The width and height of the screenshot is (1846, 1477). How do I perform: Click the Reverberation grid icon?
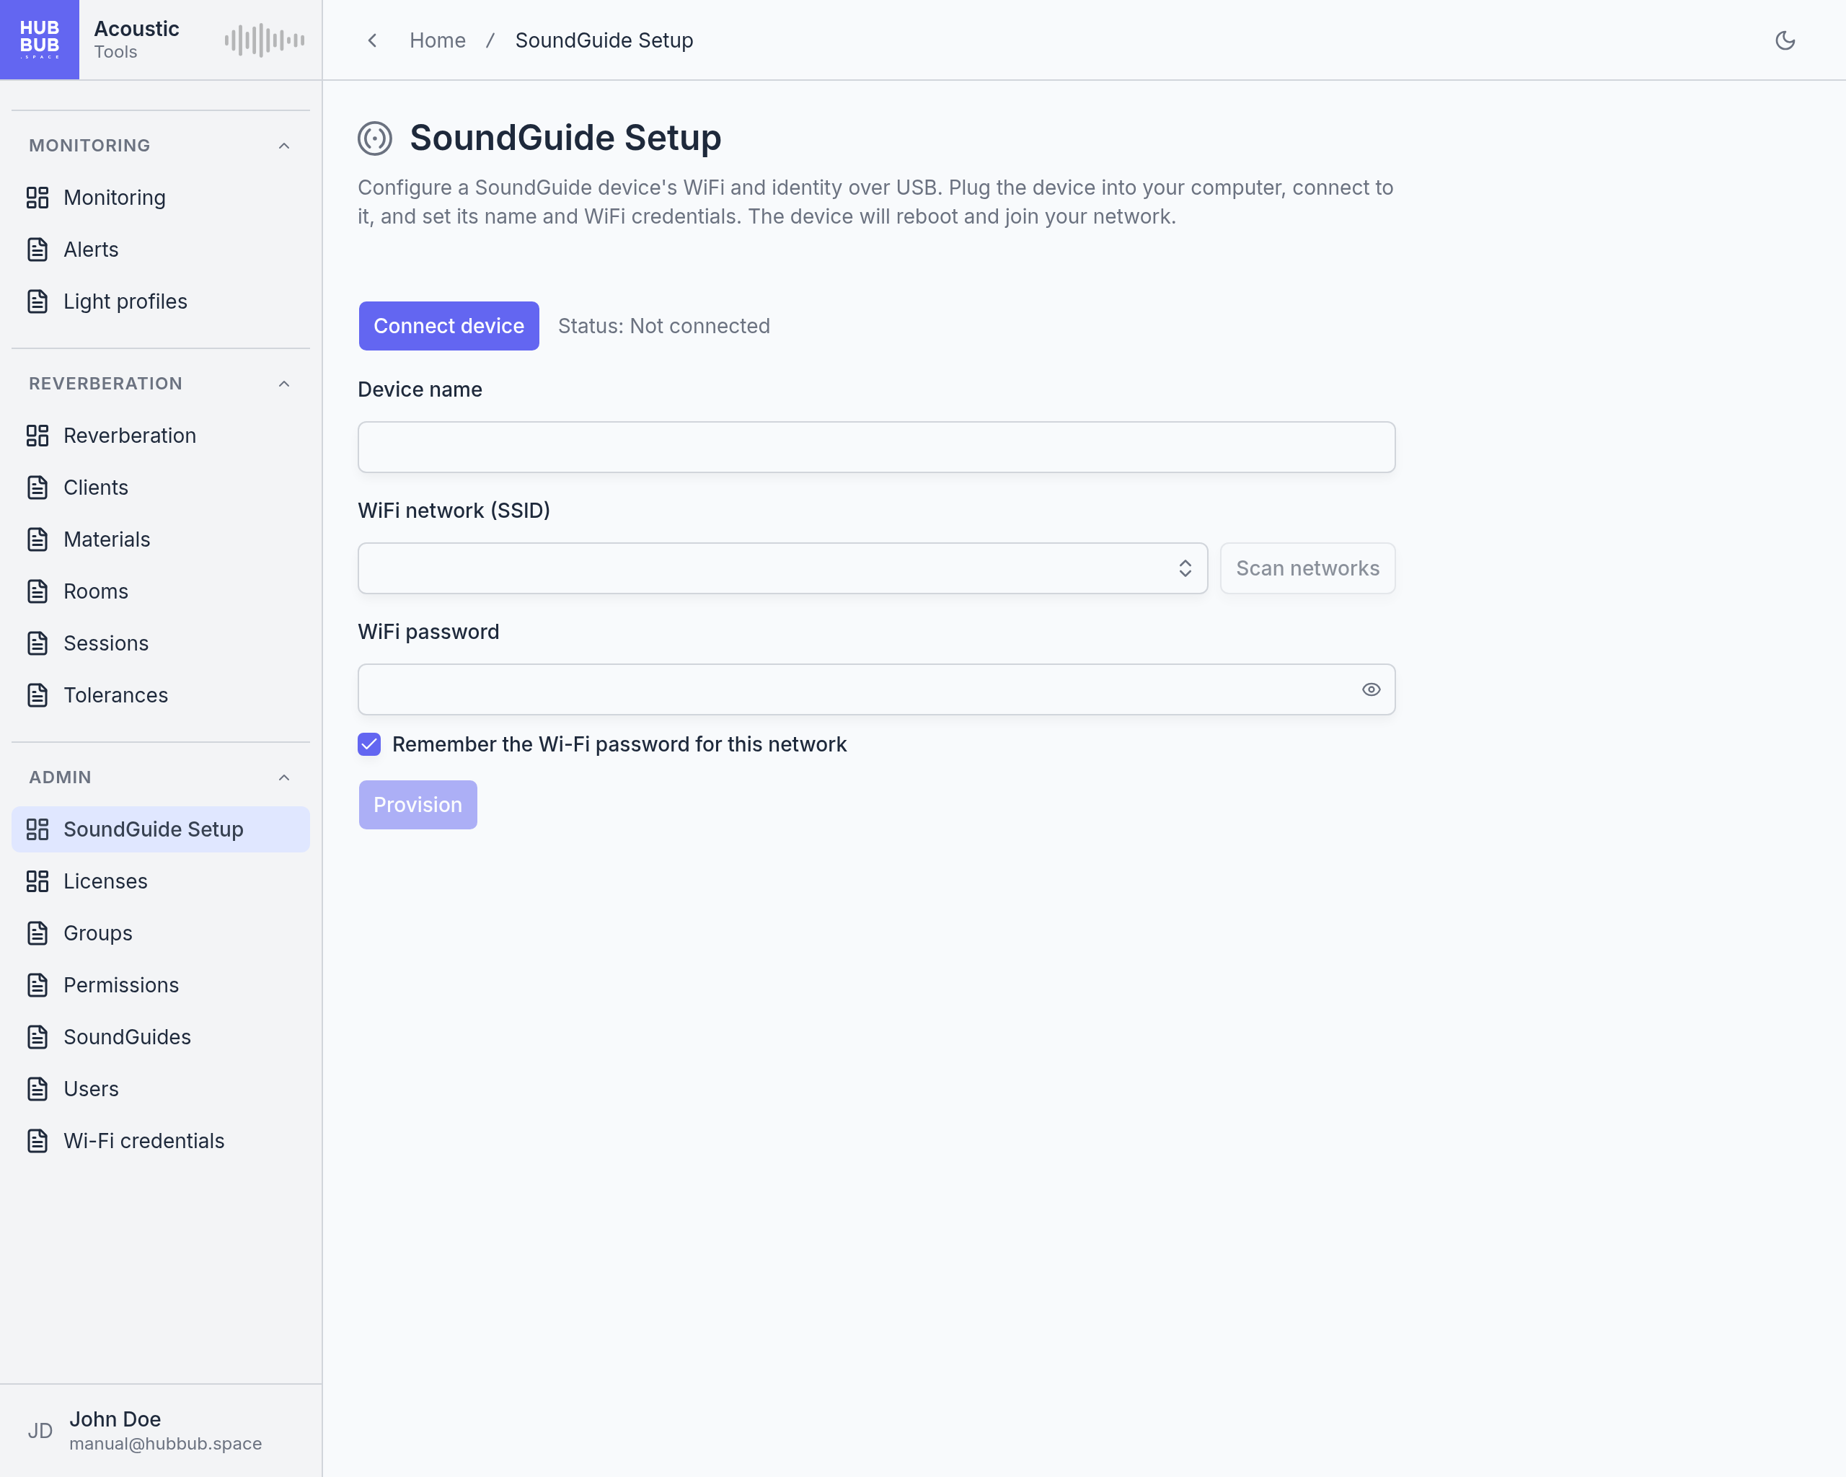click(37, 436)
